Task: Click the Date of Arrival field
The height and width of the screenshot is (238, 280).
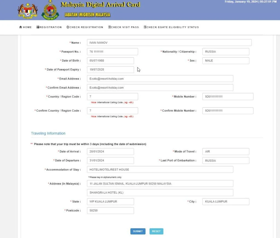Action: pos(110,151)
